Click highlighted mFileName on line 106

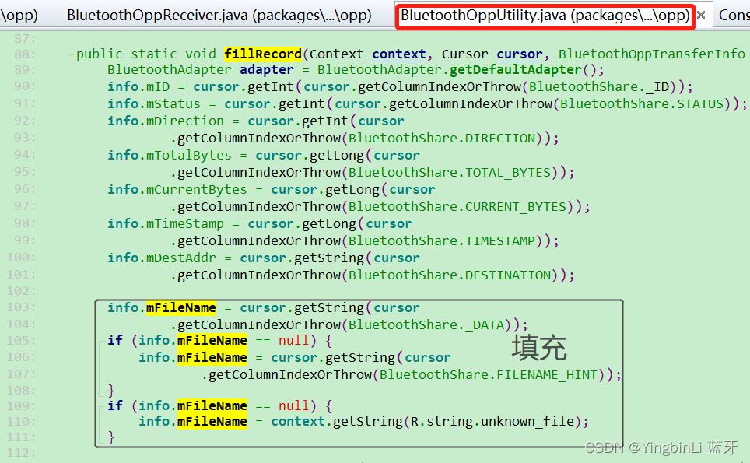(x=212, y=358)
